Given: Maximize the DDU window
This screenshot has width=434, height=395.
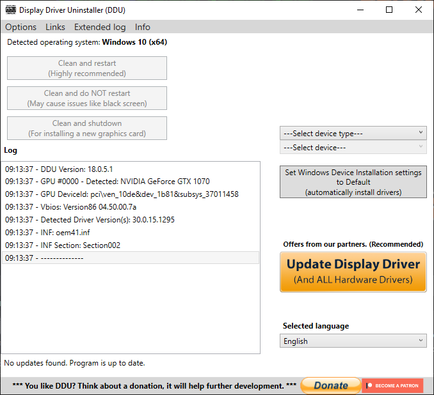Looking at the screenshot, I should pos(389,10).
